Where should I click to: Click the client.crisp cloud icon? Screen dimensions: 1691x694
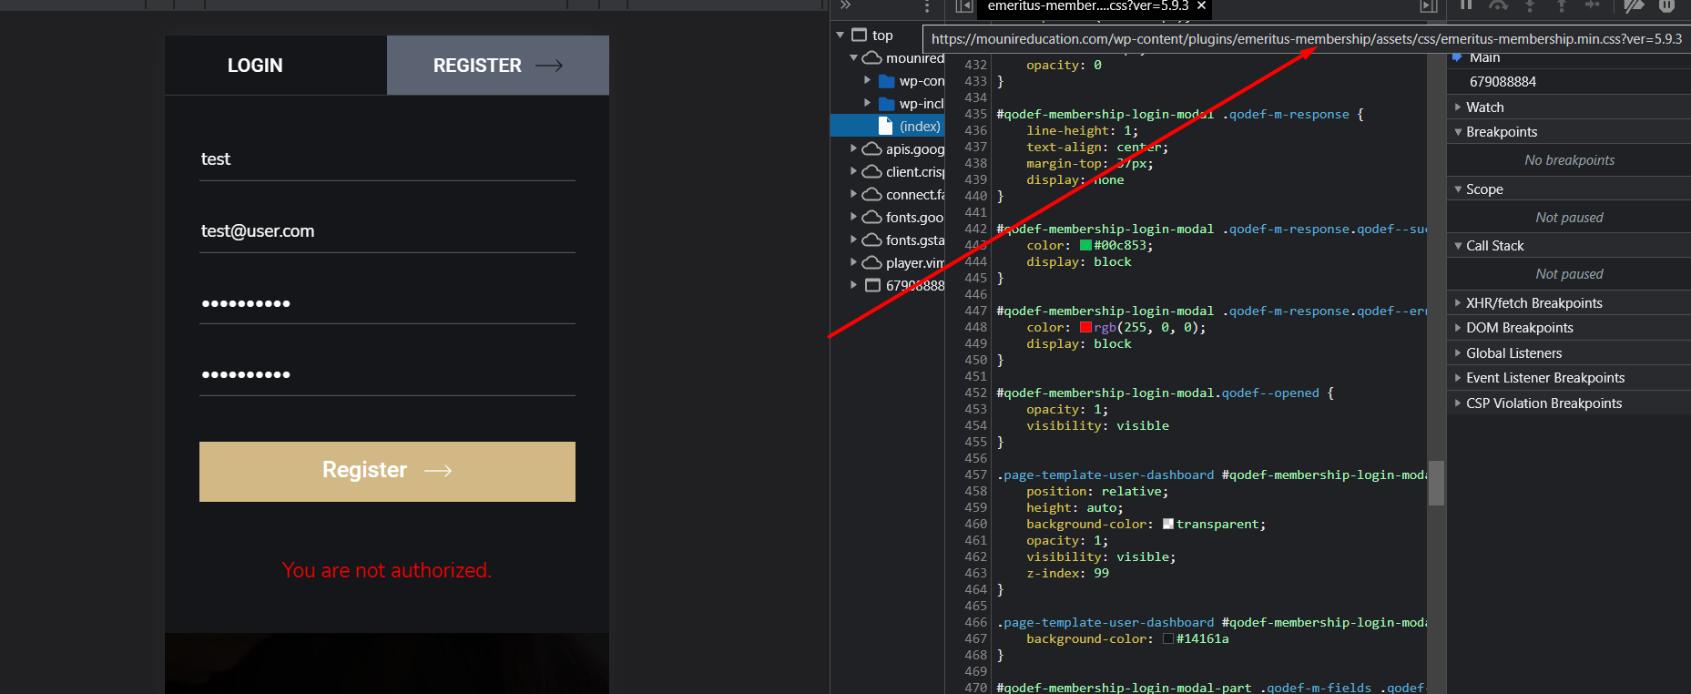click(871, 171)
